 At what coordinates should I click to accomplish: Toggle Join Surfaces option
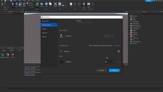(x=31, y=7)
